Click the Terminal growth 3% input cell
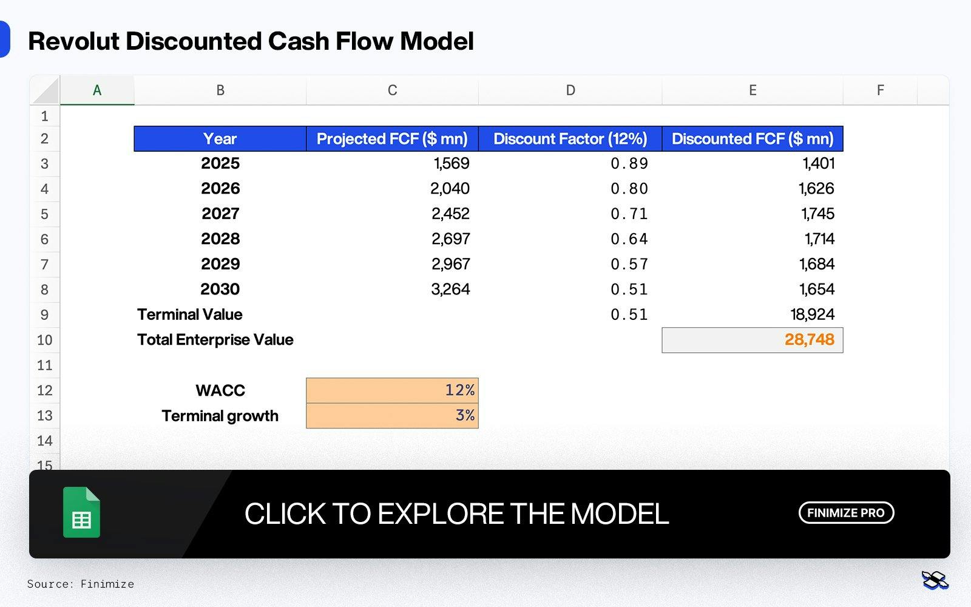 (x=393, y=416)
